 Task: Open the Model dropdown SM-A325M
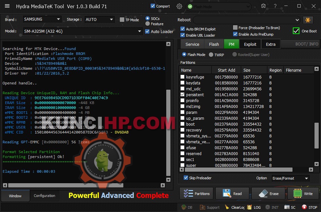point(82,31)
